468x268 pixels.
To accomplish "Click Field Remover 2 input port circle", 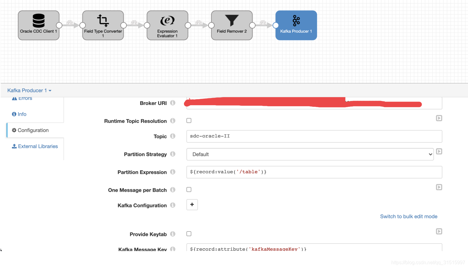I will click(x=211, y=25).
